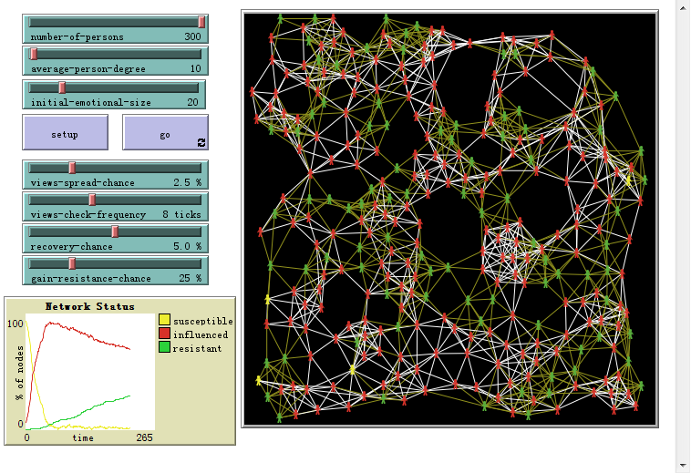The width and height of the screenshot is (691, 473).
Task: Click the views-check-frequency slider handle
Action: click(92, 200)
